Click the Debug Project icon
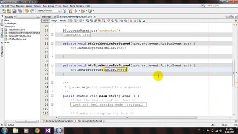This screenshot has width=238, height=134. tap(83, 11)
